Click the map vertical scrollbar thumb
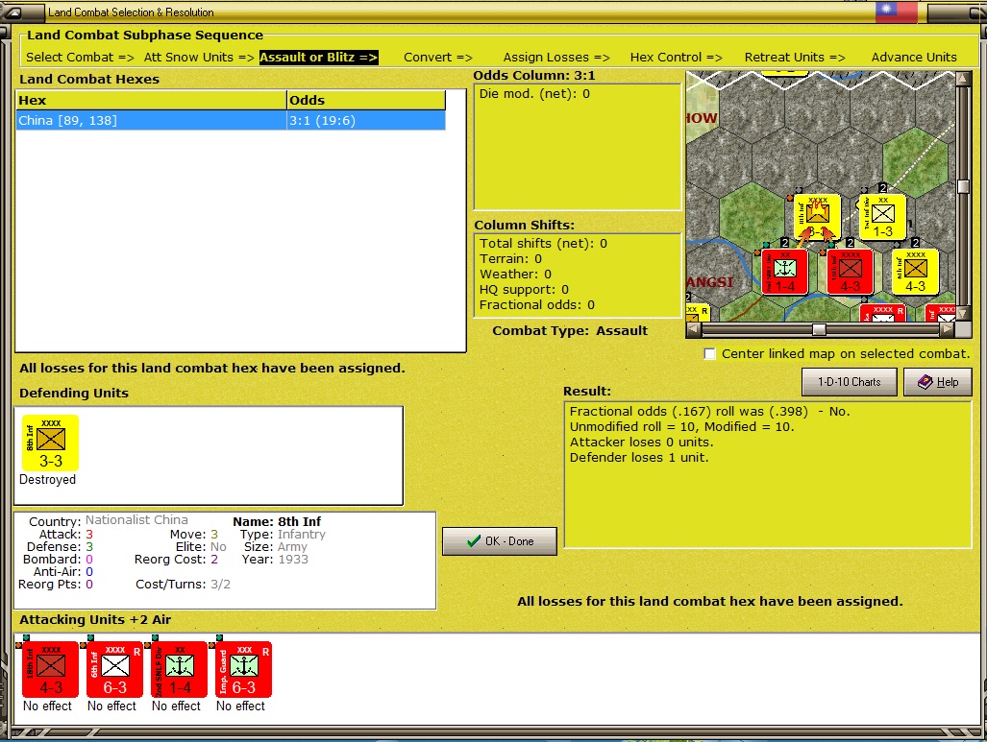 click(x=962, y=187)
